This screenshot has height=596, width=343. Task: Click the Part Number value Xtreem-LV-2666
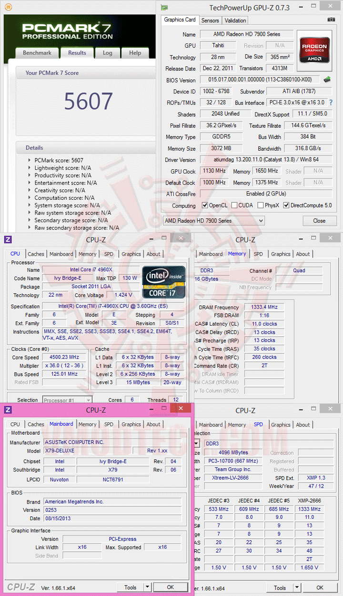(x=234, y=478)
